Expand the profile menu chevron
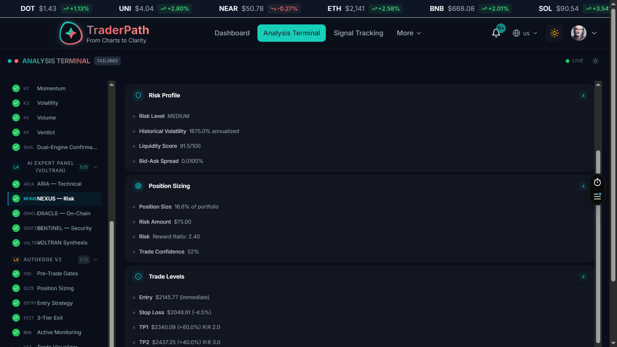Screen dimensions: 617x347 594,33
